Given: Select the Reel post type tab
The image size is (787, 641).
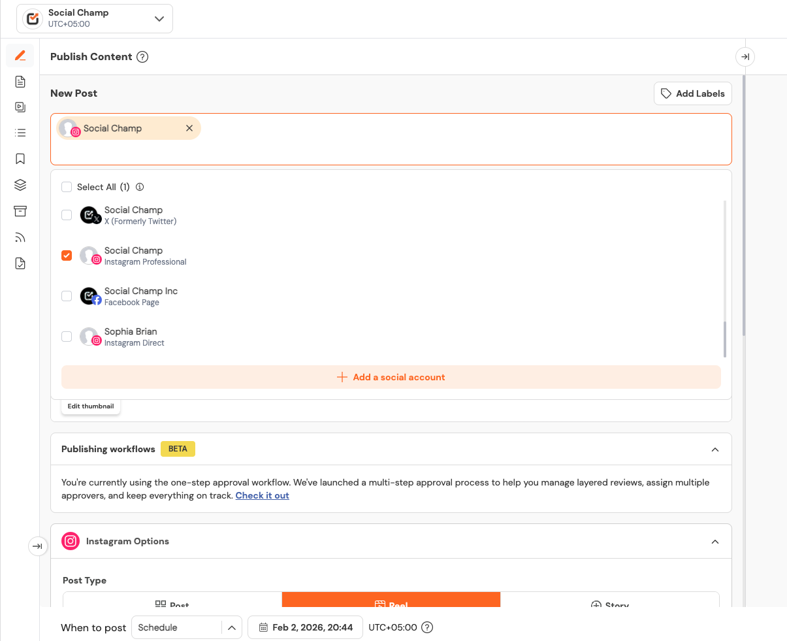Looking at the screenshot, I should tap(391, 601).
